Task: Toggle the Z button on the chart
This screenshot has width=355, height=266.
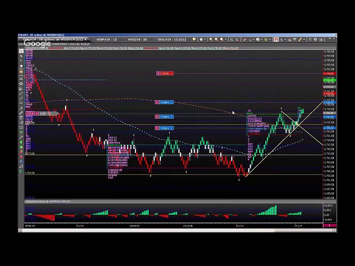Action: click(28, 114)
